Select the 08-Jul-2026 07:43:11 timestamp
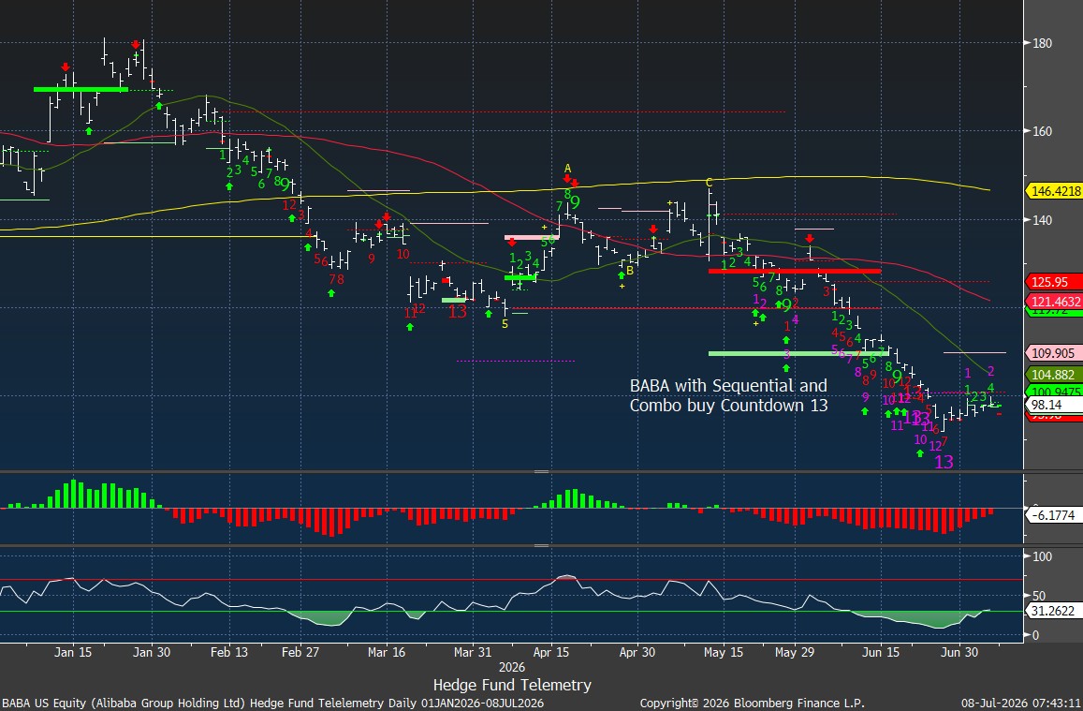The width and height of the screenshot is (1083, 711). pos(1021,704)
